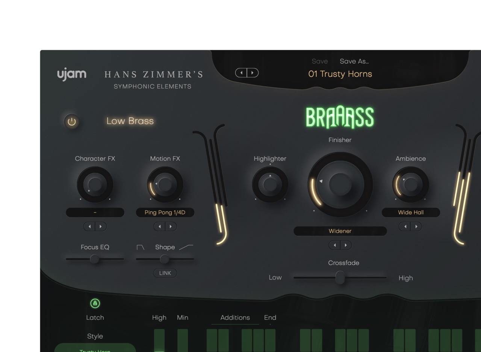
Task: Open the Wide Hall ambience dropdown
Action: pyautogui.click(x=411, y=213)
